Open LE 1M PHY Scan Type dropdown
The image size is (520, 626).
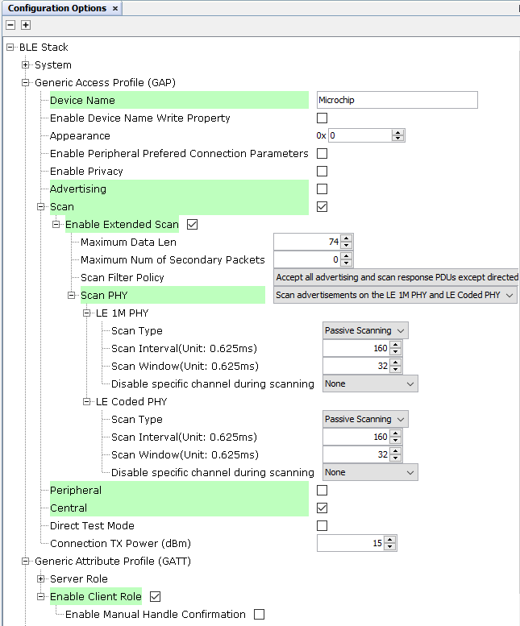(x=365, y=330)
